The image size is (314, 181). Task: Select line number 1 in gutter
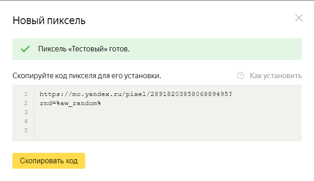coord(26,94)
